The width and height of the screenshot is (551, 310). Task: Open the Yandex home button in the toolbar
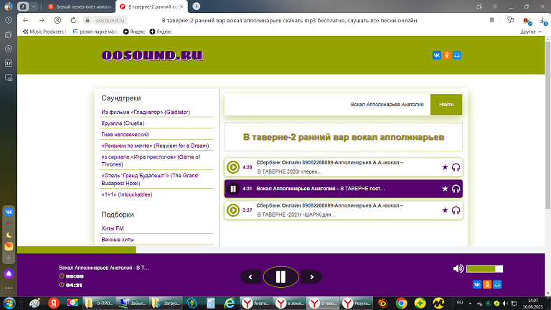pos(57,20)
